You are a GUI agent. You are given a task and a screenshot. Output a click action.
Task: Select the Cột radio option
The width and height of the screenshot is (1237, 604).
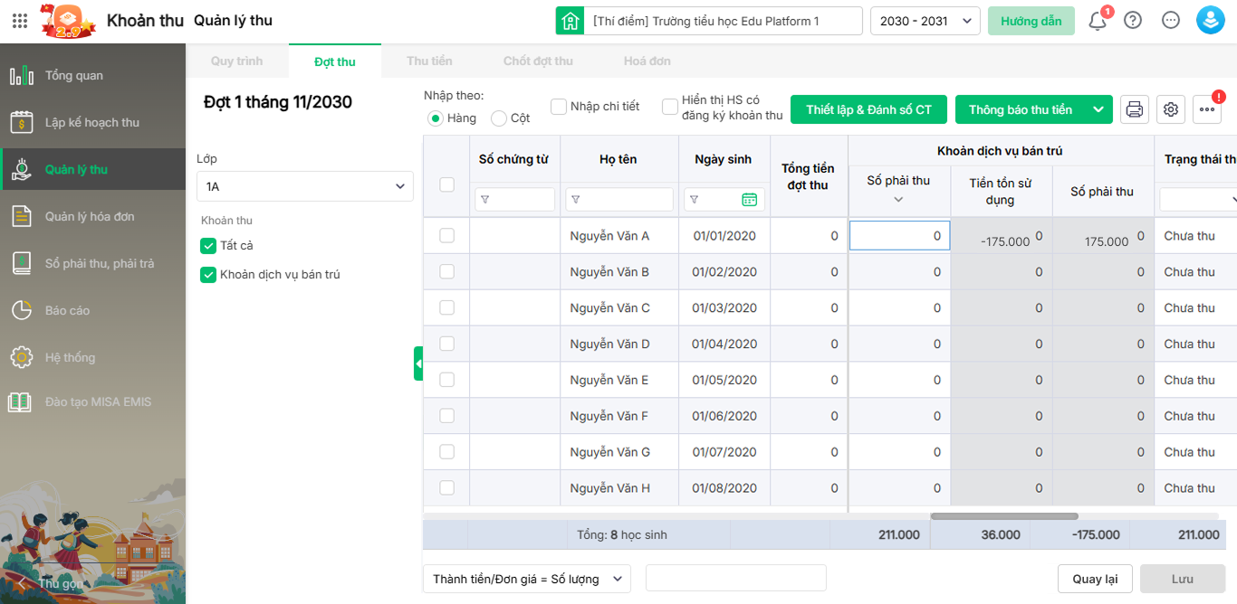[x=499, y=118]
